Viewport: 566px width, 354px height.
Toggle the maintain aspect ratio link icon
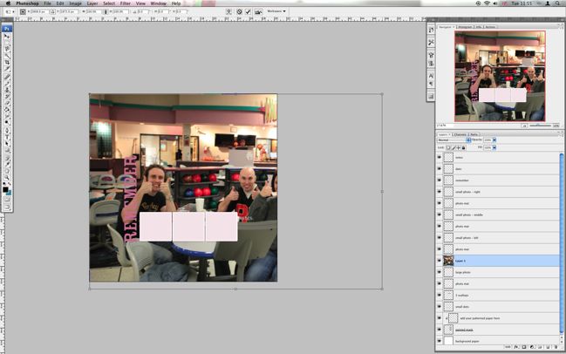tap(106, 11)
